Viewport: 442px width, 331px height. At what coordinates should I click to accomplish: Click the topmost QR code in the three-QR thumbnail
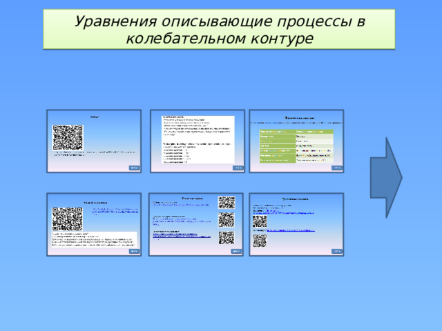point(227,202)
